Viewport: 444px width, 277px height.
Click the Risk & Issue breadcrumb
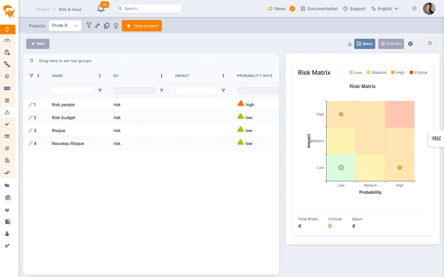pyautogui.click(x=70, y=10)
